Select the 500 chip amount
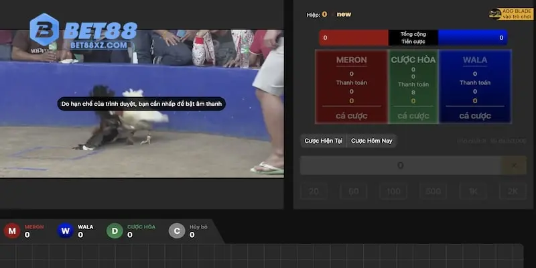The image size is (536, 268). click(x=433, y=192)
